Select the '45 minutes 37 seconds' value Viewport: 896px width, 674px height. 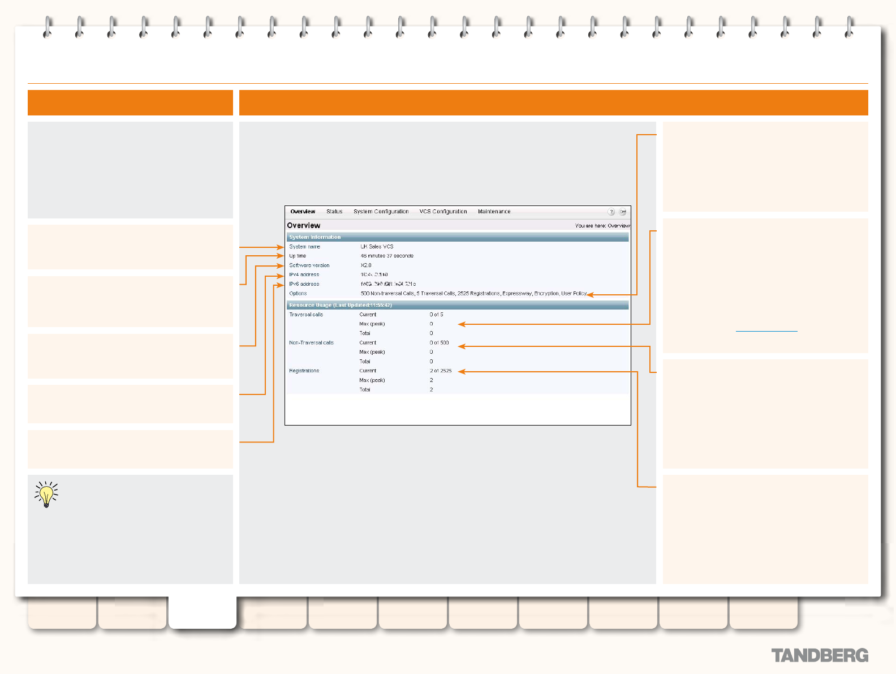point(387,256)
